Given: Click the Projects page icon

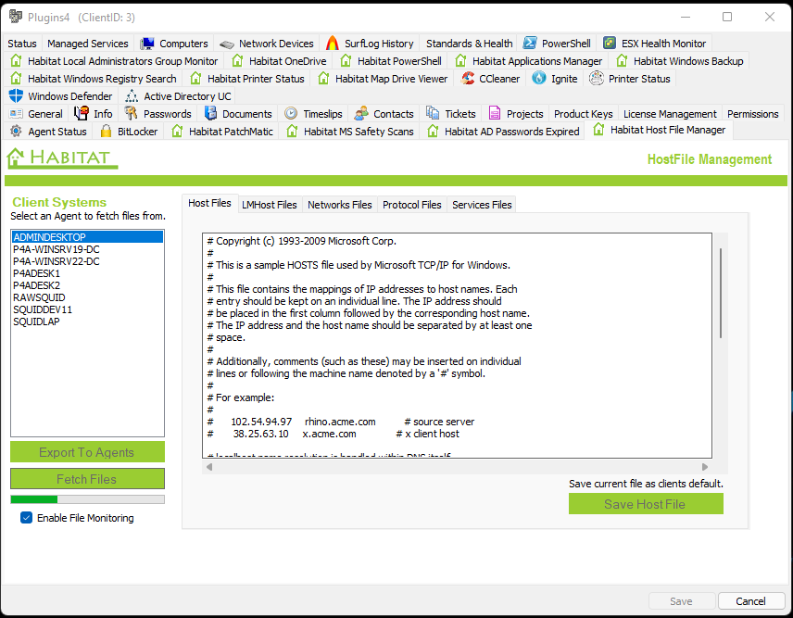Looking at the screenshot, I should point(495,113).
